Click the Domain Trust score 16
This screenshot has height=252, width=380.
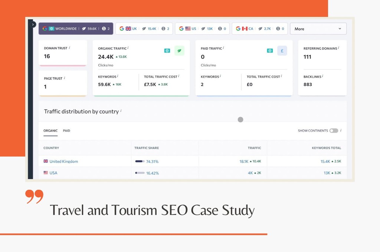[x=47, y=56]
